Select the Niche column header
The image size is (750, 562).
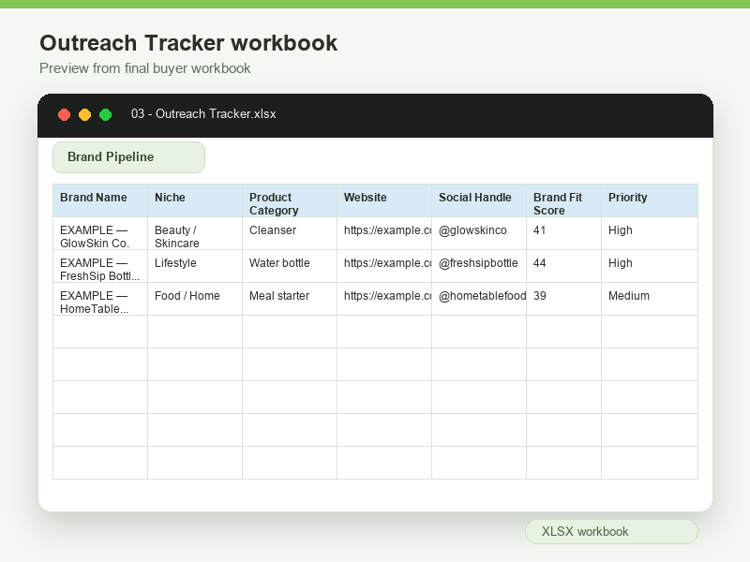[x=195, y=200]
